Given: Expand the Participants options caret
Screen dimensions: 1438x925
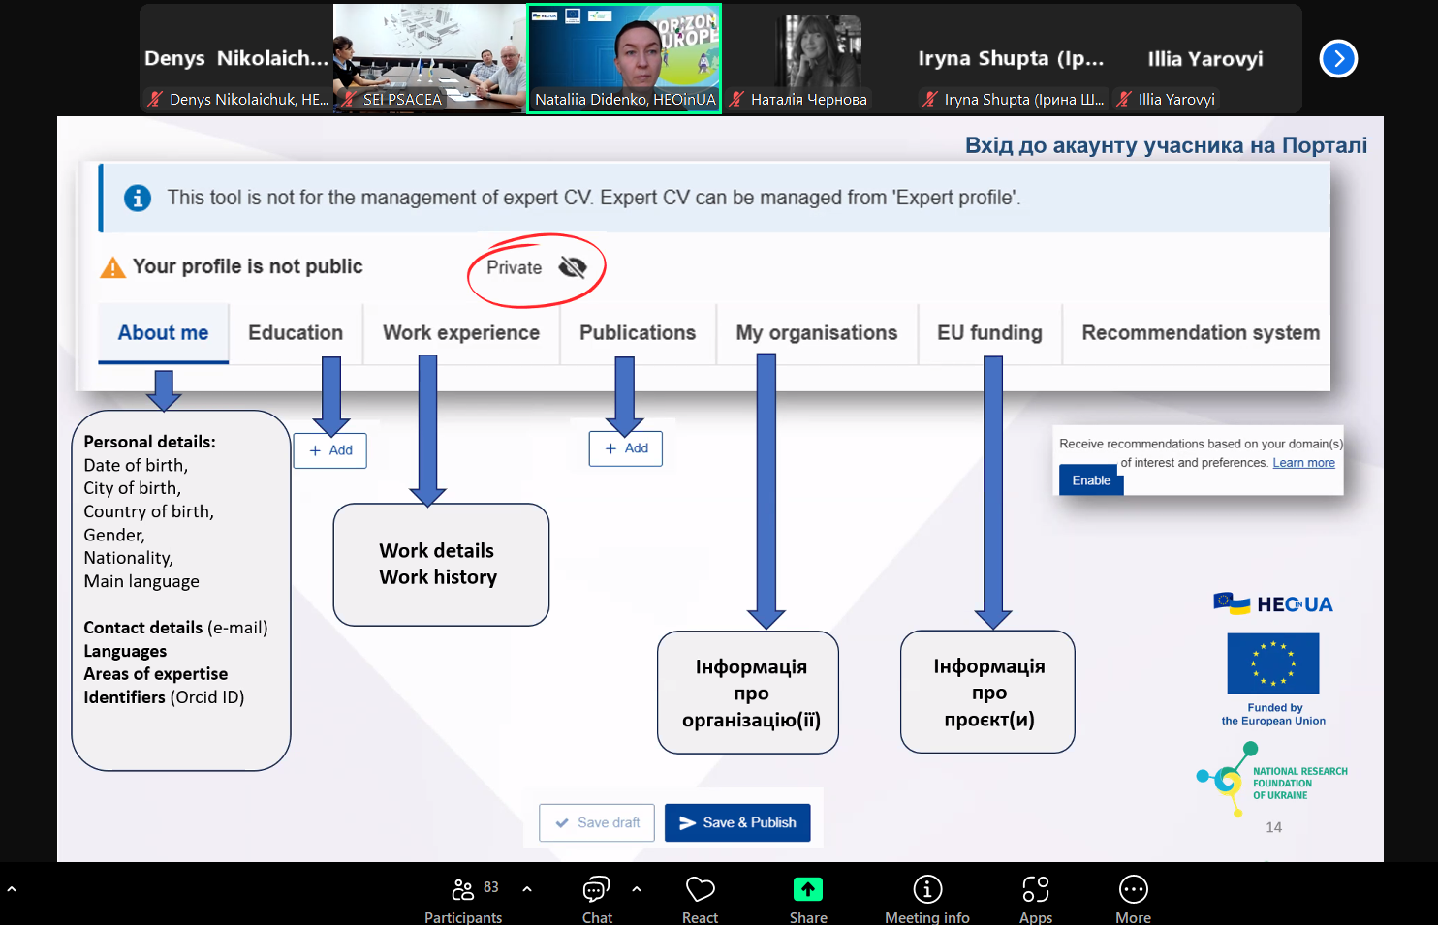Looking at the screenshot, I should point(527,888).
